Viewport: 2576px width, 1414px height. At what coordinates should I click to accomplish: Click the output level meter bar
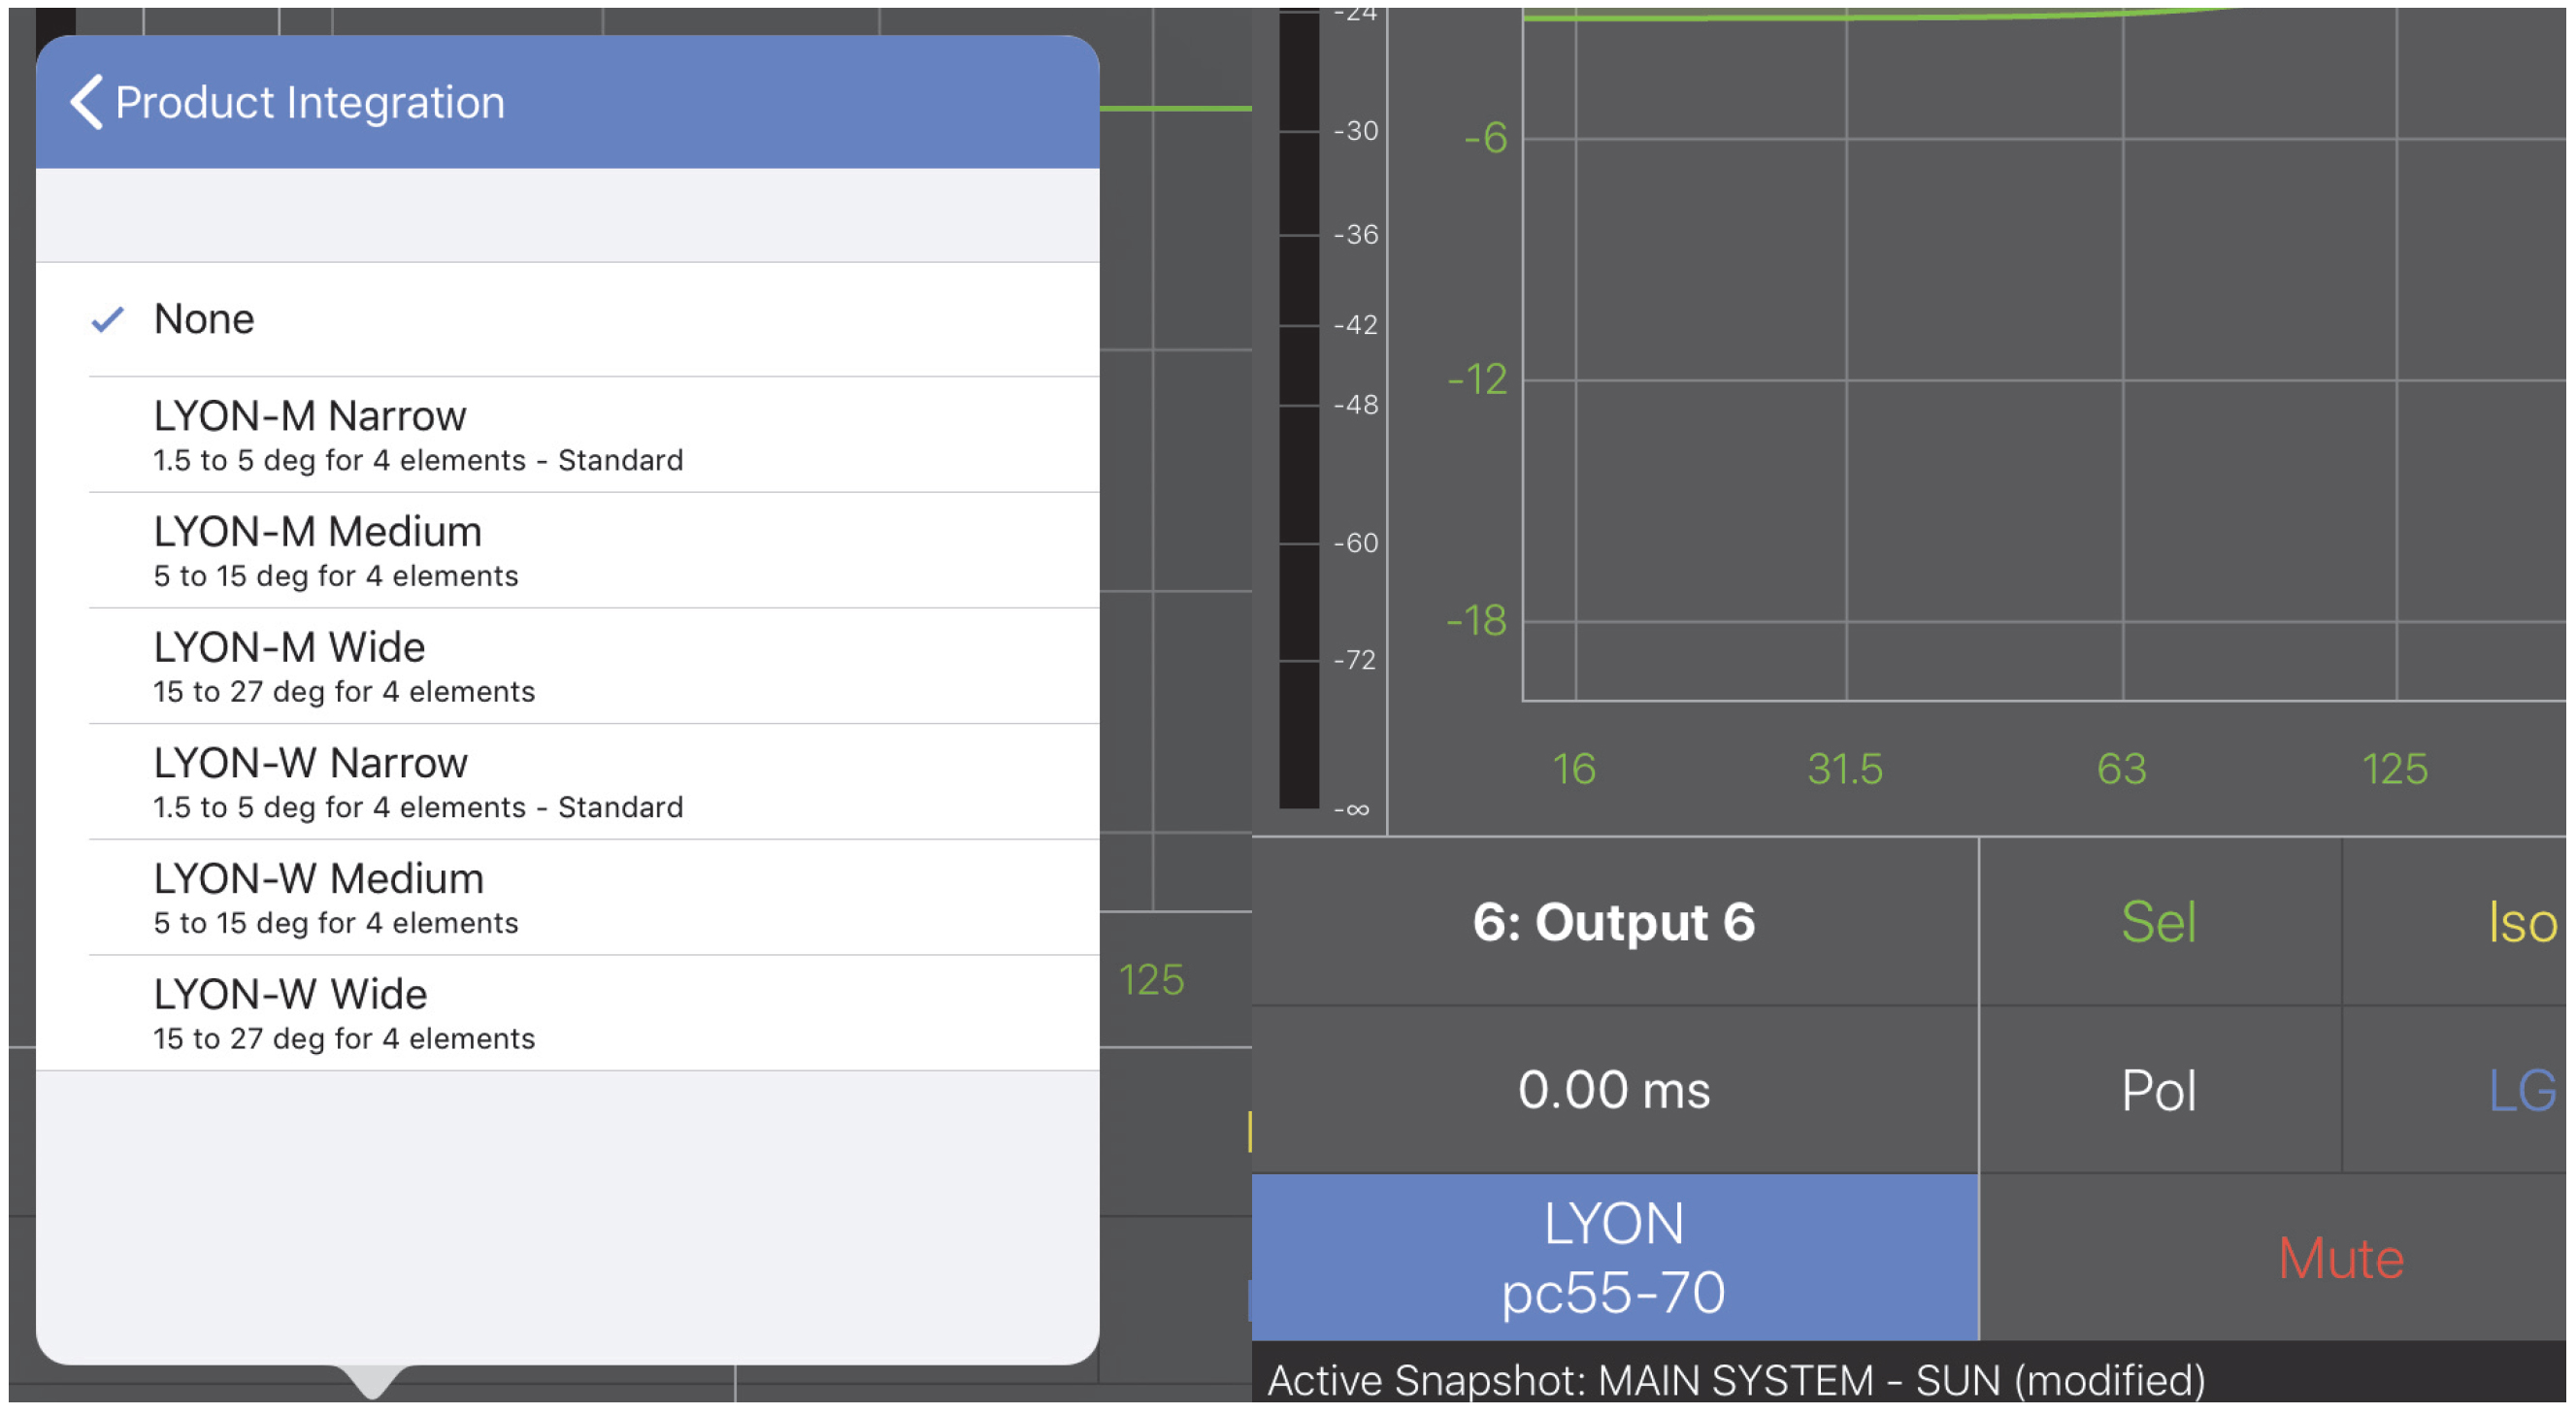pos(1299,408)
